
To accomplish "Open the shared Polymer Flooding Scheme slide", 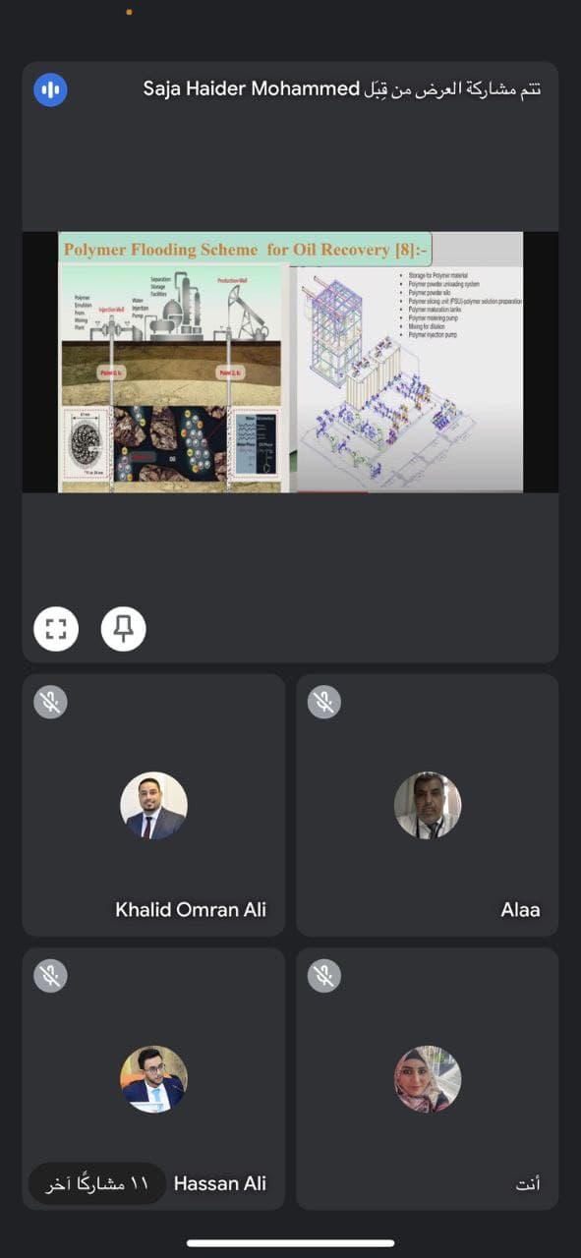I will tap(290, 362).
